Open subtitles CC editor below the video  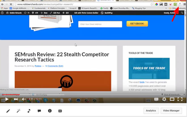(x=60, y=111)
